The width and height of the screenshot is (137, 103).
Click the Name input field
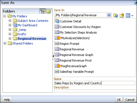pos(95,83)
